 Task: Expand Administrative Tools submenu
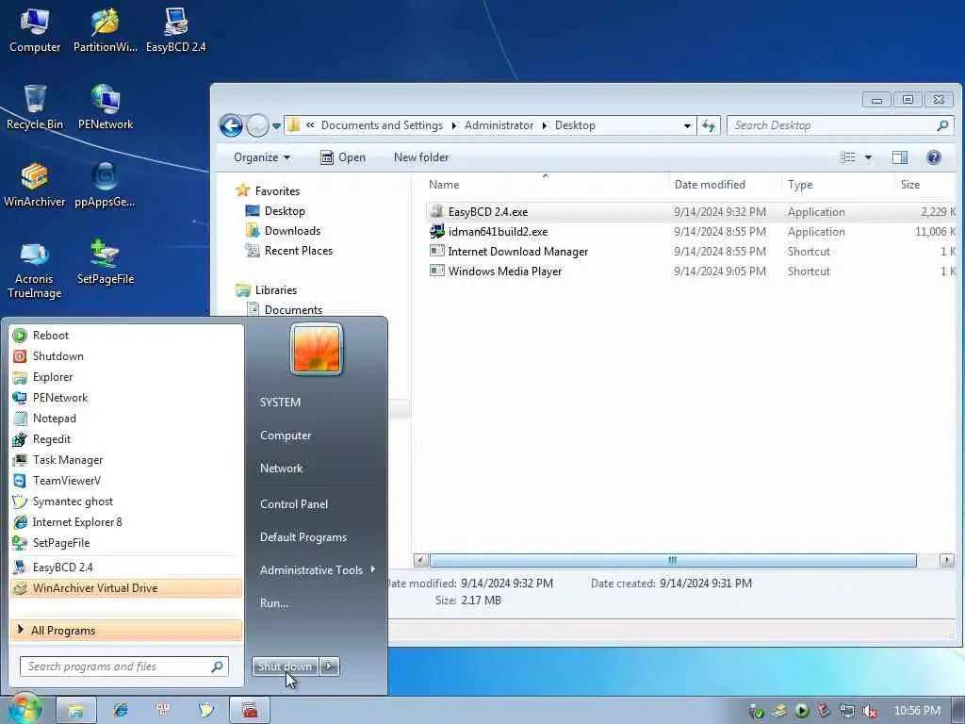[373, 569]
